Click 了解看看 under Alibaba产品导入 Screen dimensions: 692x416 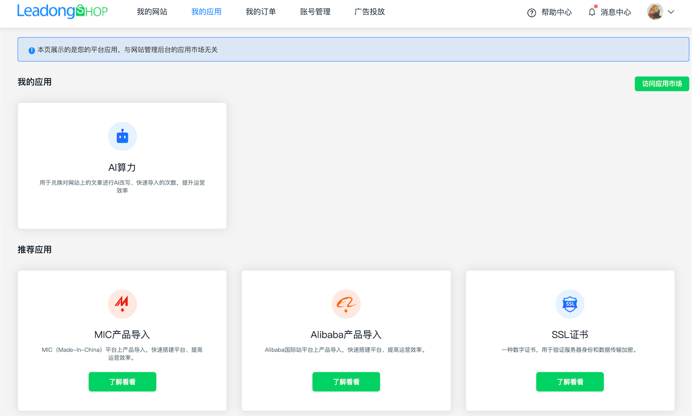346,382
